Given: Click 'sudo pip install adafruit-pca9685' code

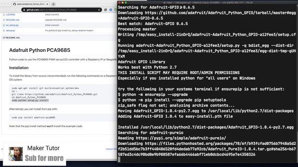Looking at the screenshot, I should (34, 117).
